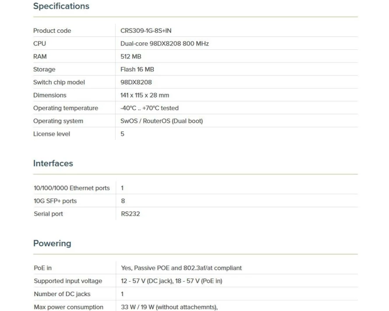Click the Interfaces section heading
Screen dimensions: 389x311
(x=53, y=163)
